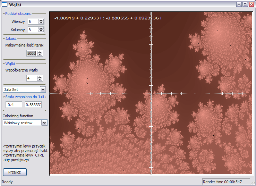Edit the Julia constant imaginary part field
The image size is (256, 186).
pos(33,105)
